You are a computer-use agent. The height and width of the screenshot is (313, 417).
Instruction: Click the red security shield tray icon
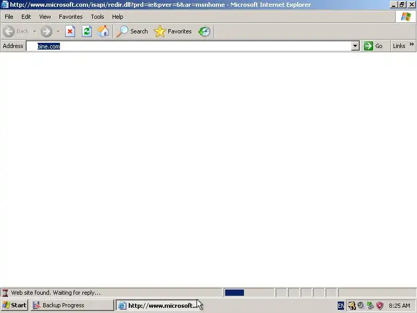pos(379,305)
